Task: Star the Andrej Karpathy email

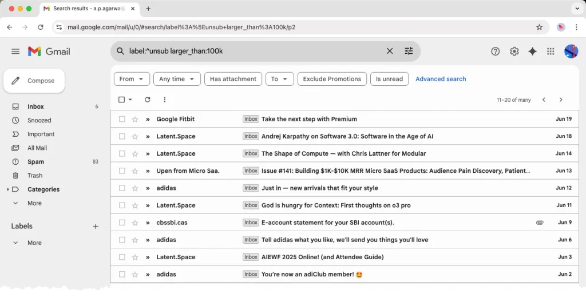Action: pyautogui.click(x=135, y=136)
